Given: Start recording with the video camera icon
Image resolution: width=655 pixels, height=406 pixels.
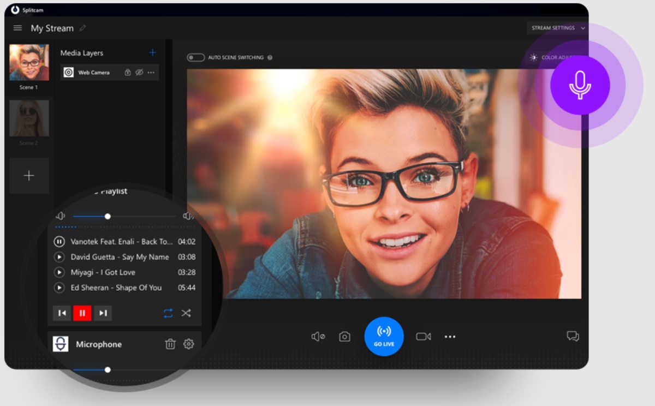Looking at the screenshot, I should pos(424,337).
